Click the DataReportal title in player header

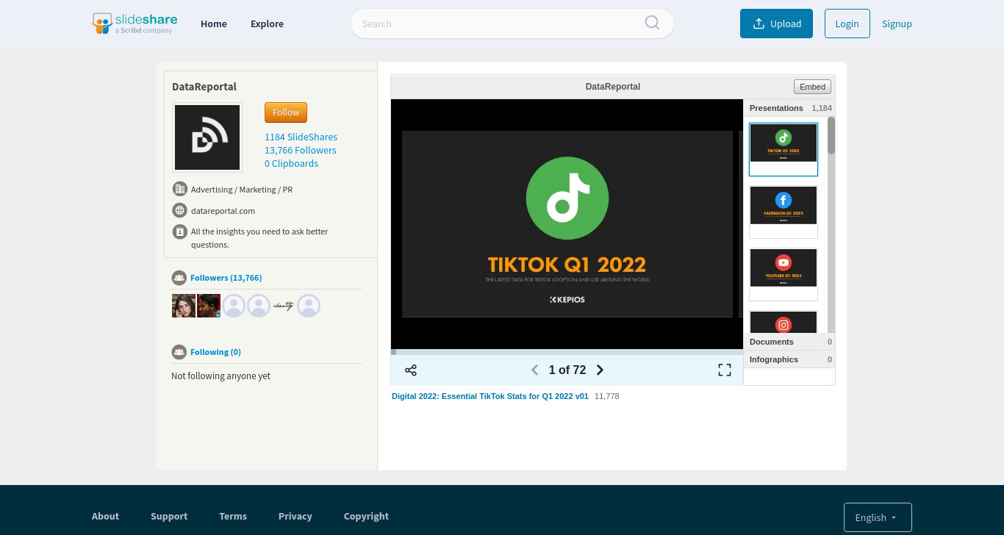click(613, 87)
